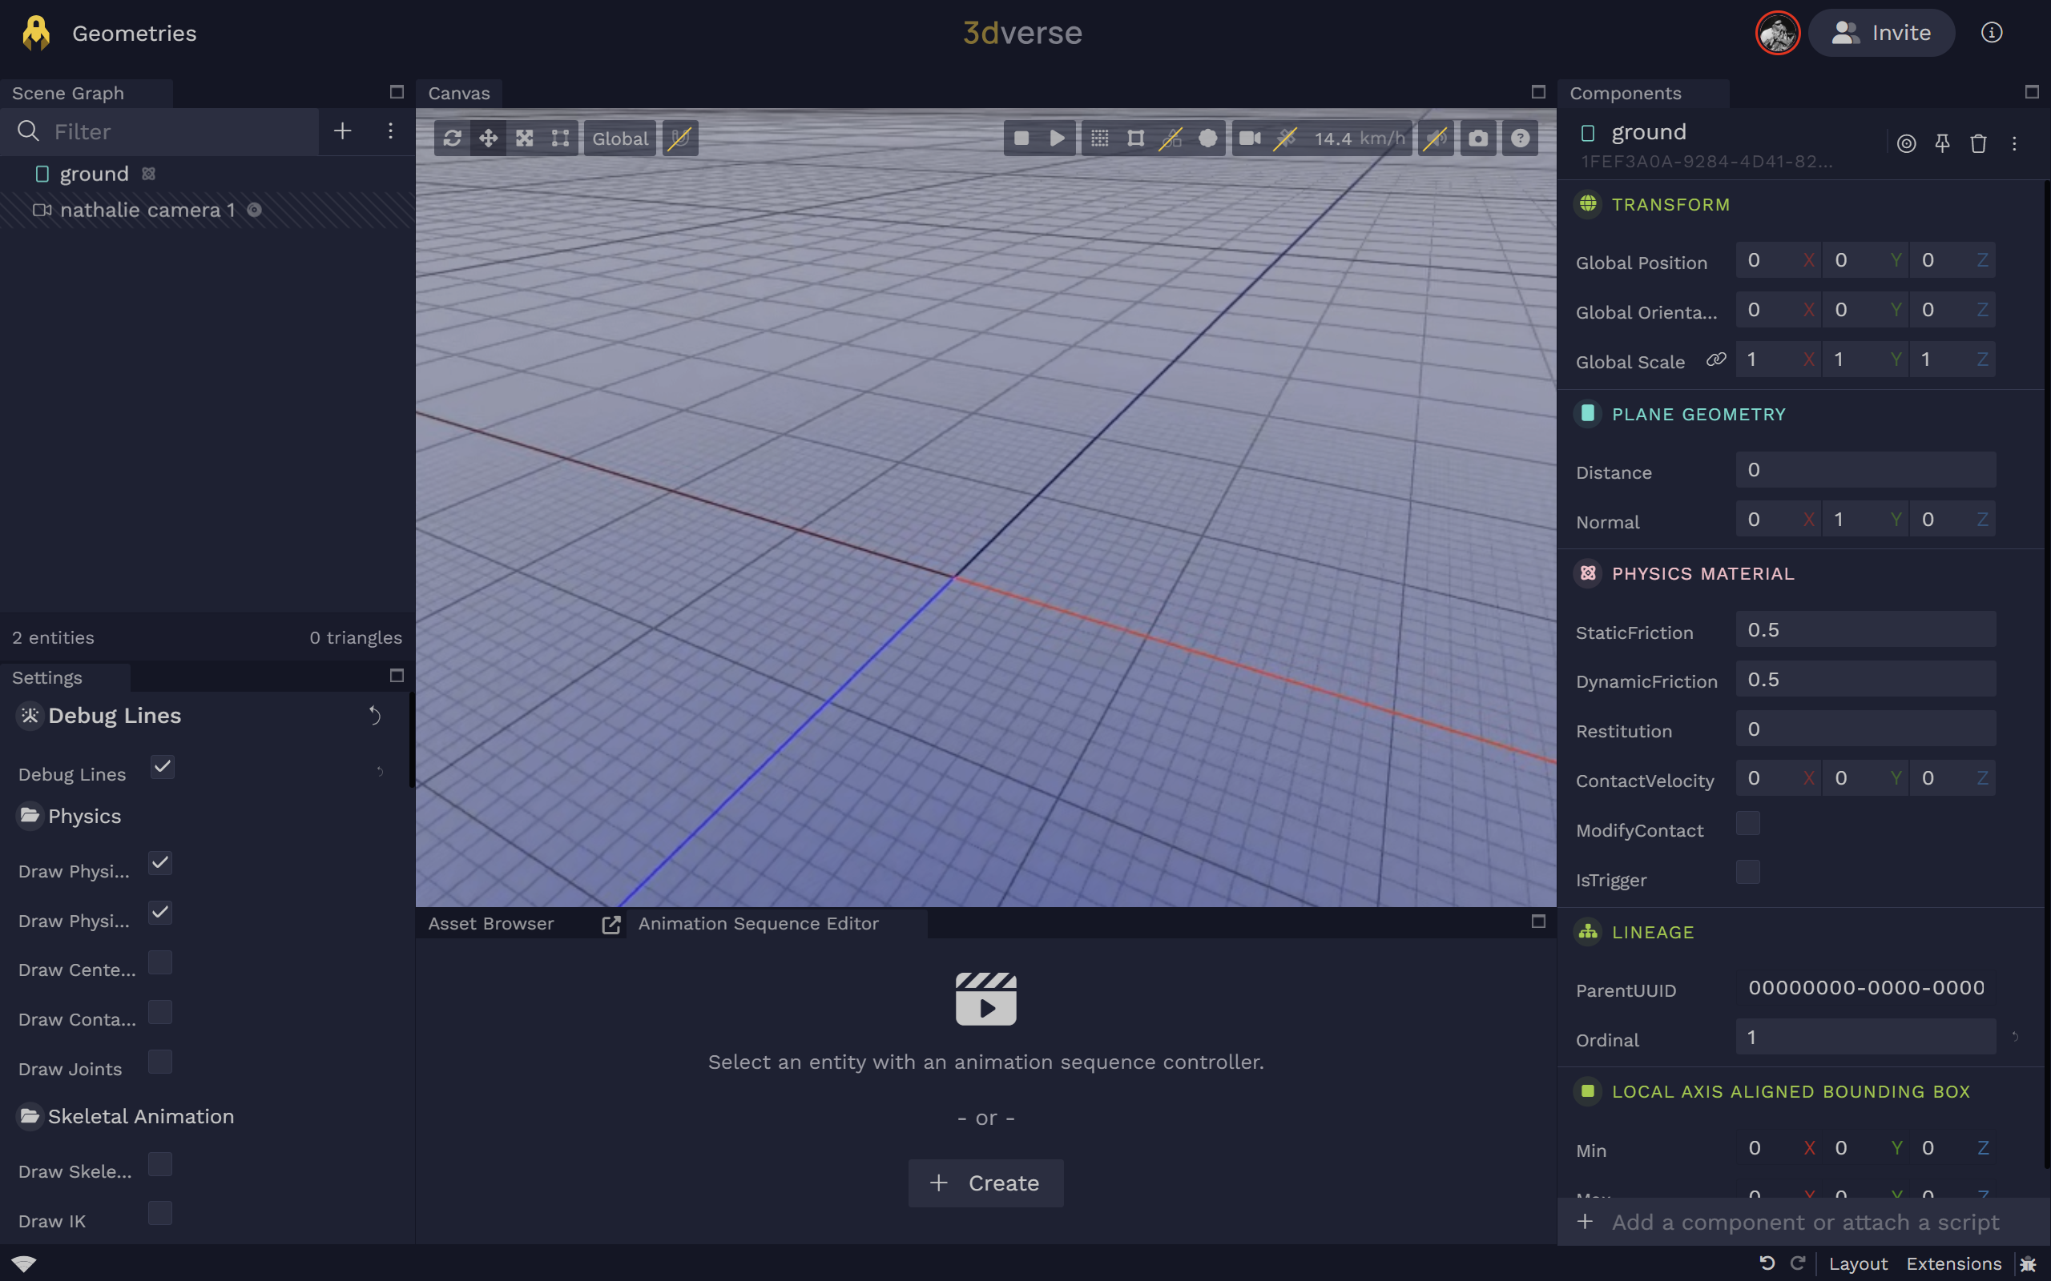Collapse the Skeletal Animation folder
The width and height of the screenshot is (2051, 1281).
tap(30, 1117)
